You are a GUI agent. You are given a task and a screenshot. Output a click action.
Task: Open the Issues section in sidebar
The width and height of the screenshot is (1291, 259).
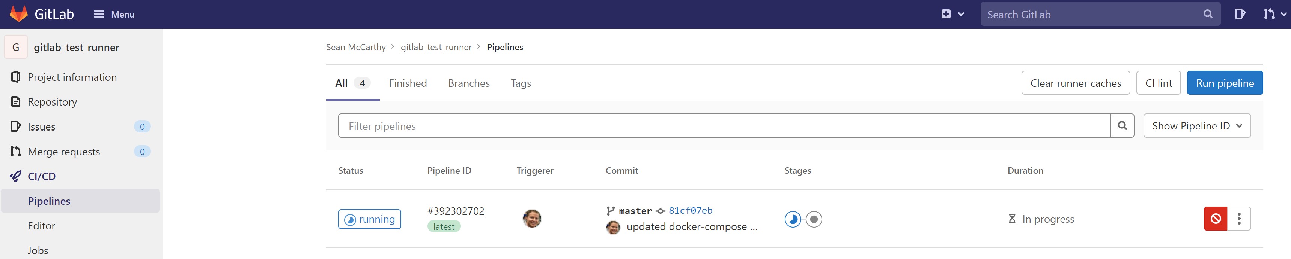pyautogui.click(x=42, y=127)
